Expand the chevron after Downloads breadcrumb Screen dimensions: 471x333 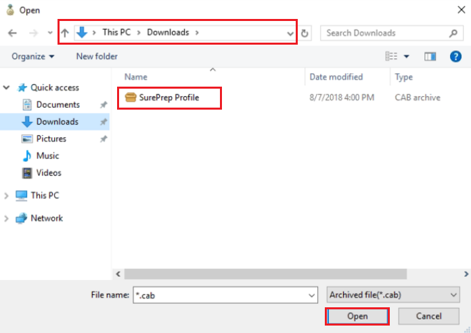[197, 32]
